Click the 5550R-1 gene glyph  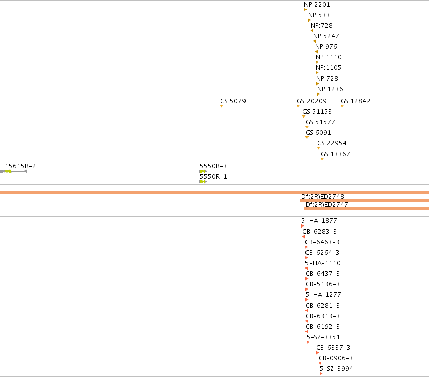(203, 182)
